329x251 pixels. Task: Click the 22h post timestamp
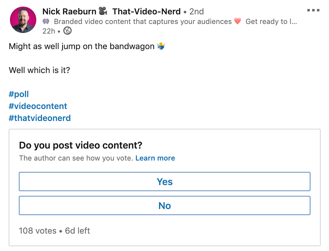49,31
